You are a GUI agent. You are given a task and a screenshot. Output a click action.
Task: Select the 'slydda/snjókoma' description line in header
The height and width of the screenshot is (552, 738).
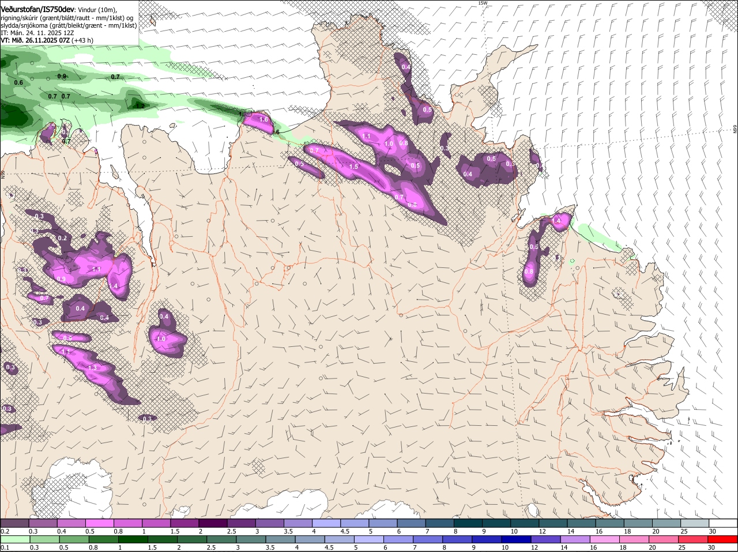coord(69,25)
